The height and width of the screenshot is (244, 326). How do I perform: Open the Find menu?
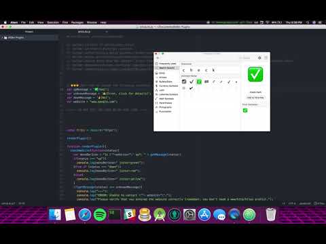pos(65,22)
